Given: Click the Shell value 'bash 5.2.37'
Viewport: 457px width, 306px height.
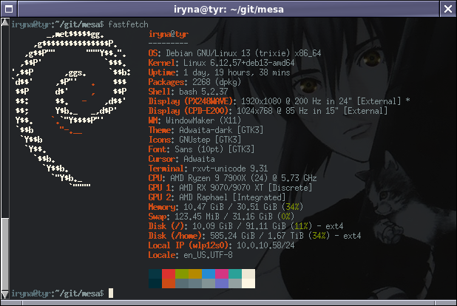Looking at the screenshot, I should tap(203, 92).
